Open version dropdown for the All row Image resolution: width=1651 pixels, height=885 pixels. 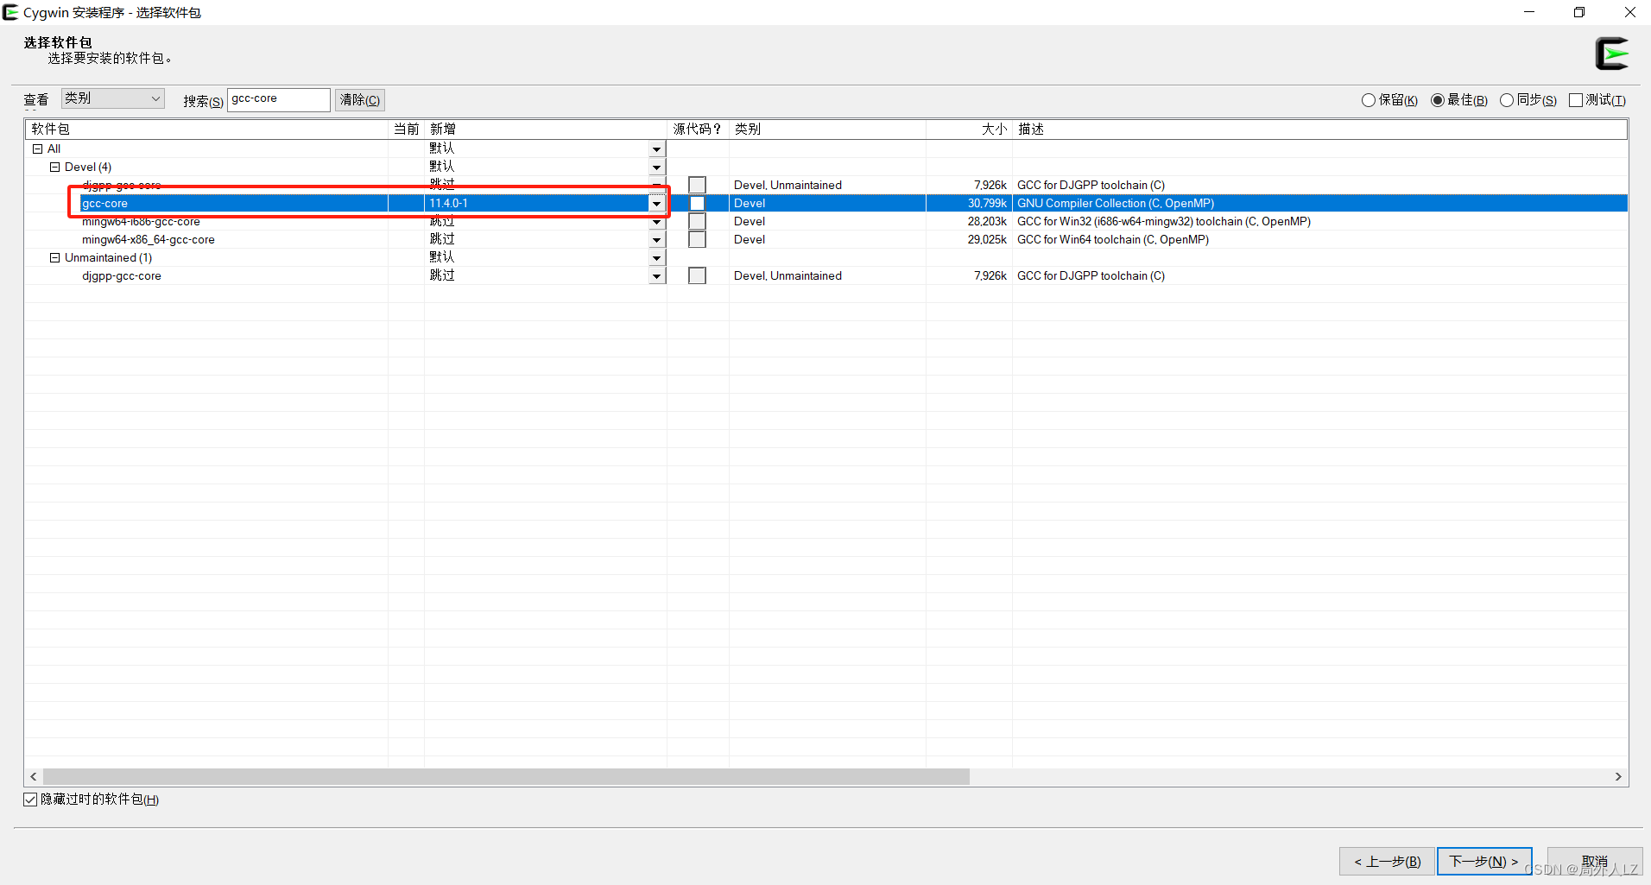pyautogui.click(x=657, y=149)
